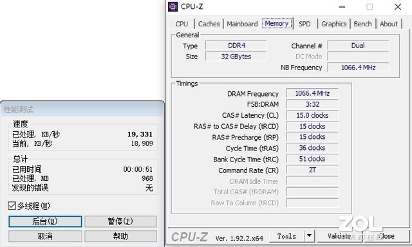The height and width of the screenshot is (247, 412).
Task: Click the empty DC Mode field
Action: [x=358, y=57]
